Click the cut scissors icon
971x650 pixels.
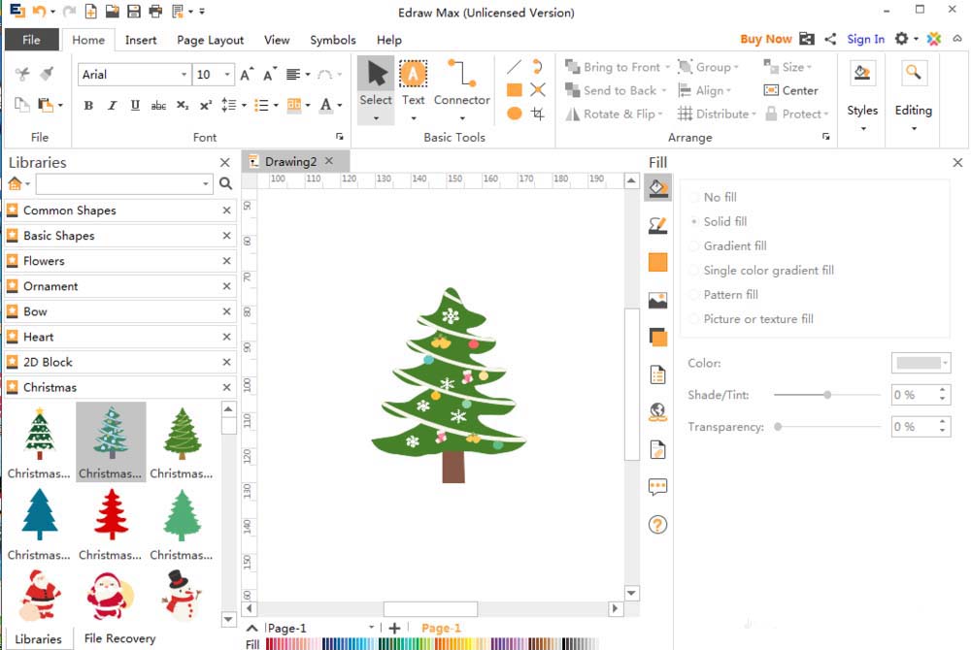22,74
